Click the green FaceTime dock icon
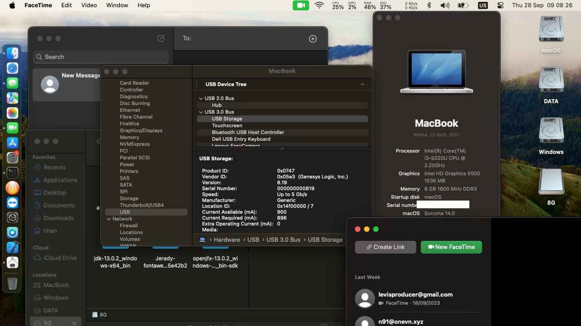Screen dimensions: 581x326 12,128
